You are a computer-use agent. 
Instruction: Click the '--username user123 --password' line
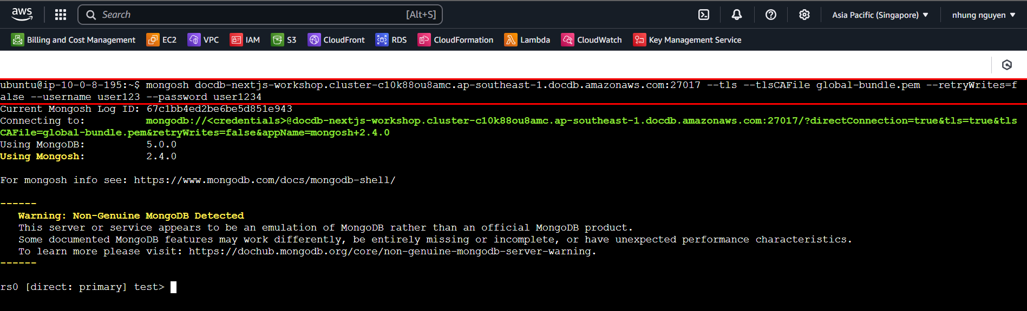coord(131,97)
